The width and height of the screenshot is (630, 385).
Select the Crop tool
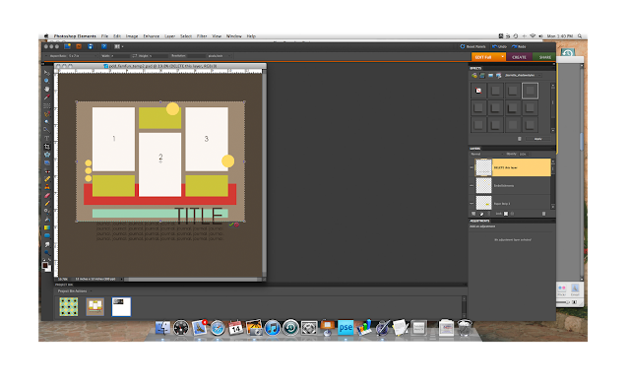tap(47, 147)
